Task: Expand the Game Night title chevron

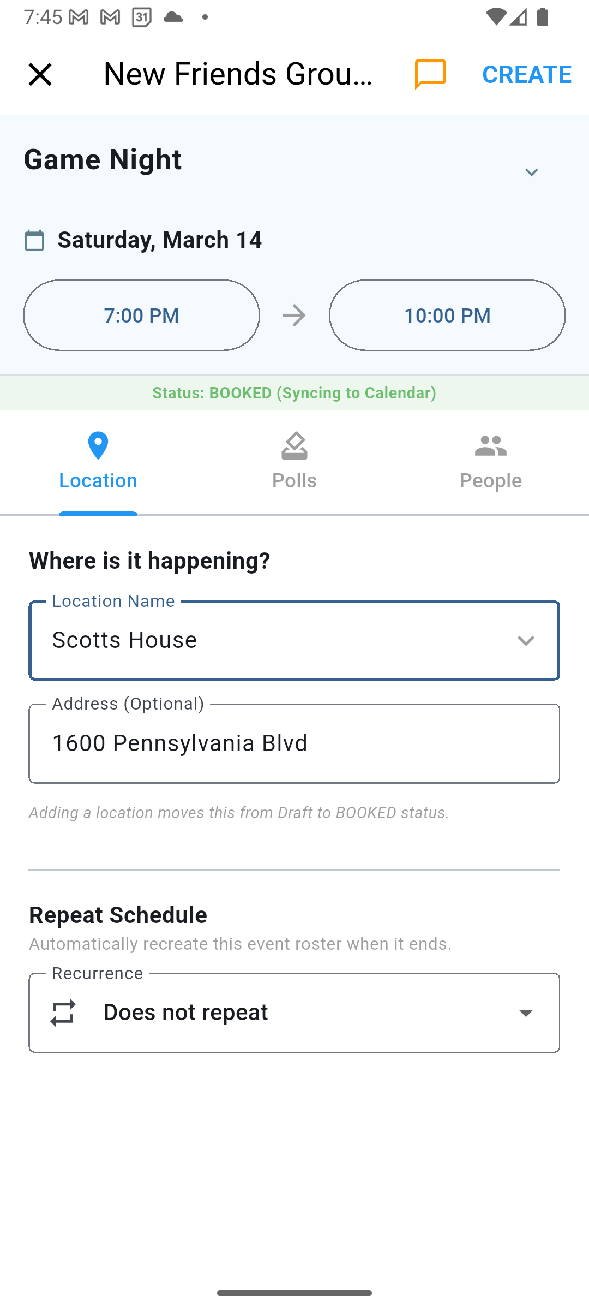Action: [x=531, y=172]
